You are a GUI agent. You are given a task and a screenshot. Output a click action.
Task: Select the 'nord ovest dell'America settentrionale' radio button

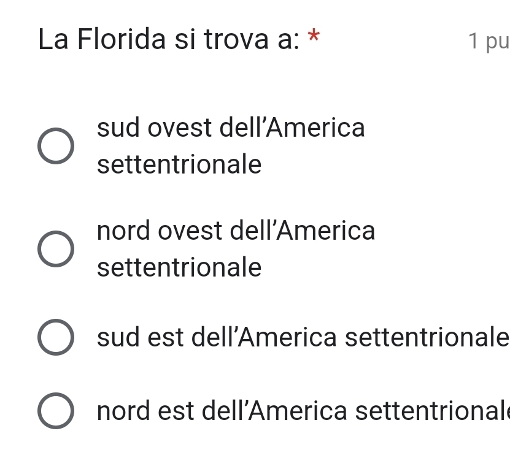[x=56, y=250]
